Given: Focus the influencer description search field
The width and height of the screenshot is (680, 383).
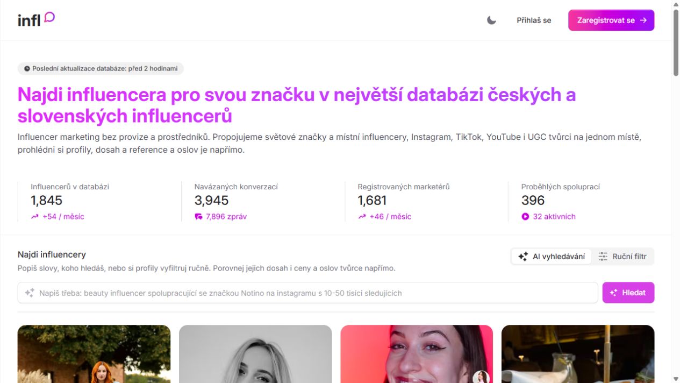Looking at the screenshot, I should [x=307, y=293].
